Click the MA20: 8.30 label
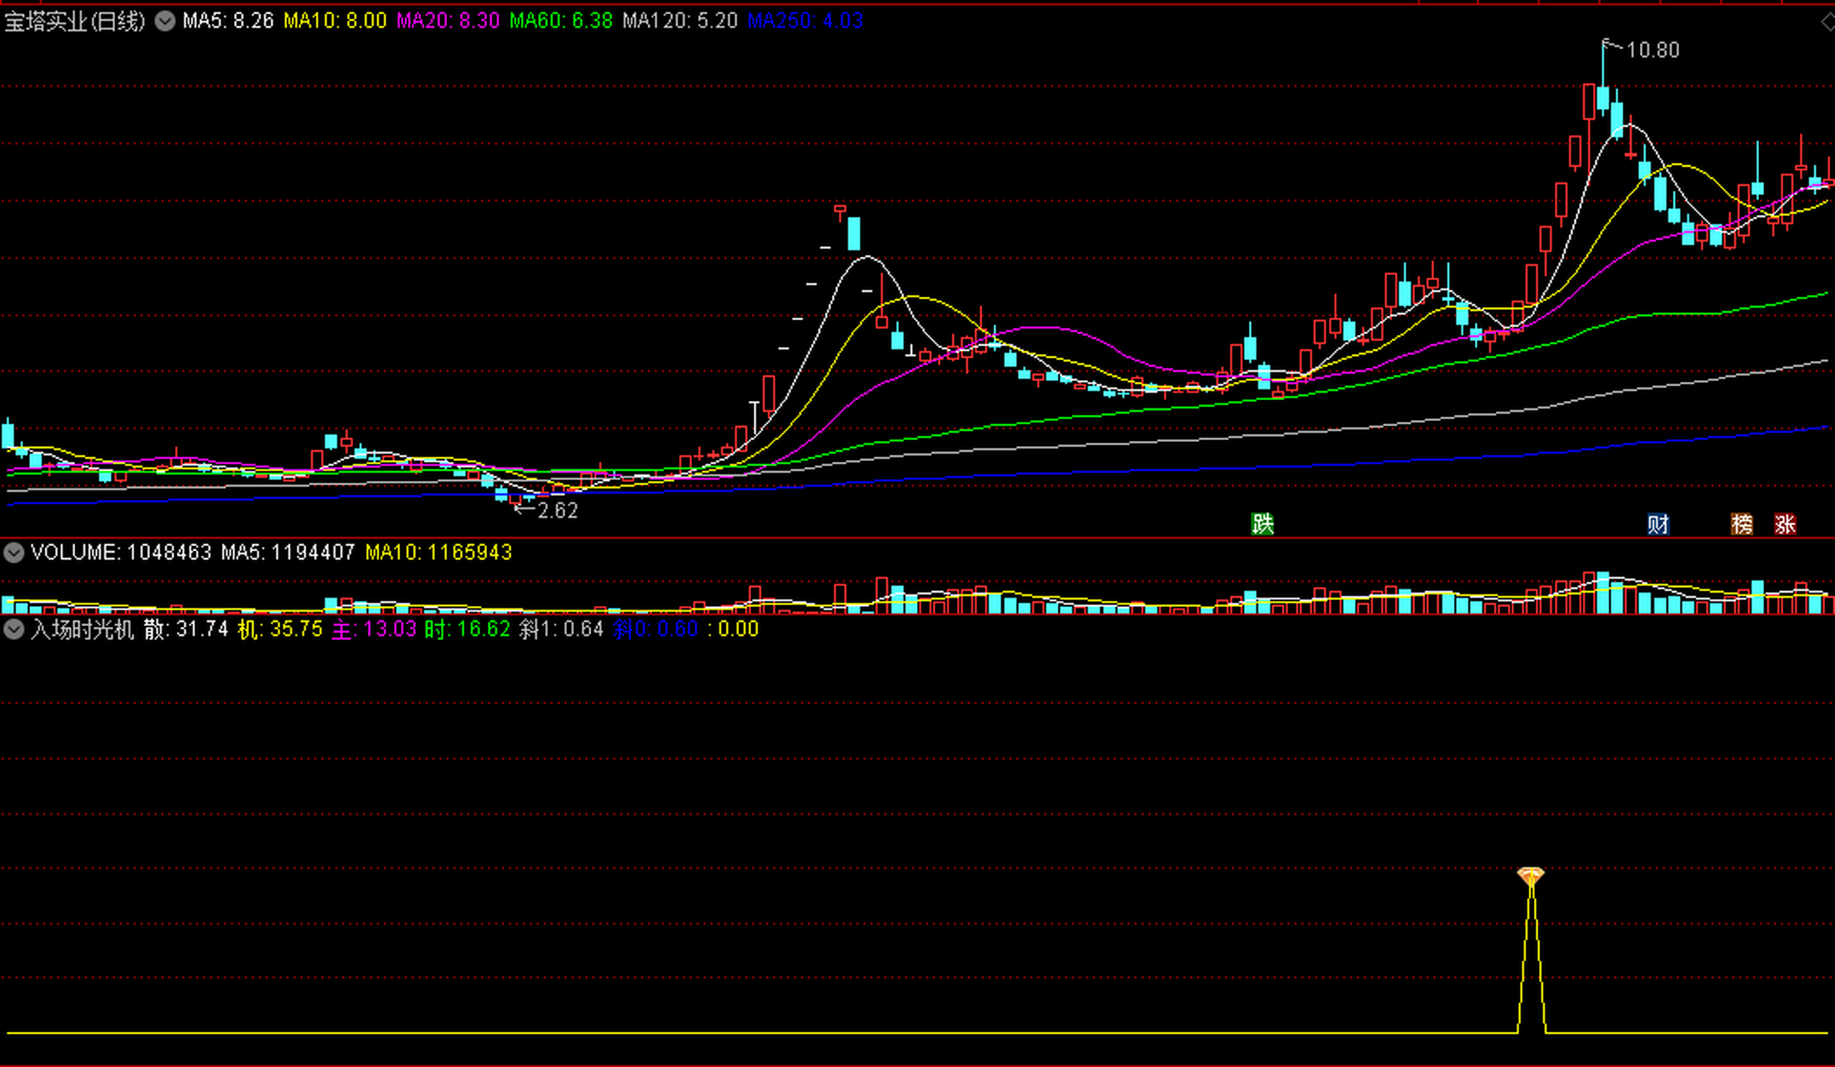 tap(448, 21)
